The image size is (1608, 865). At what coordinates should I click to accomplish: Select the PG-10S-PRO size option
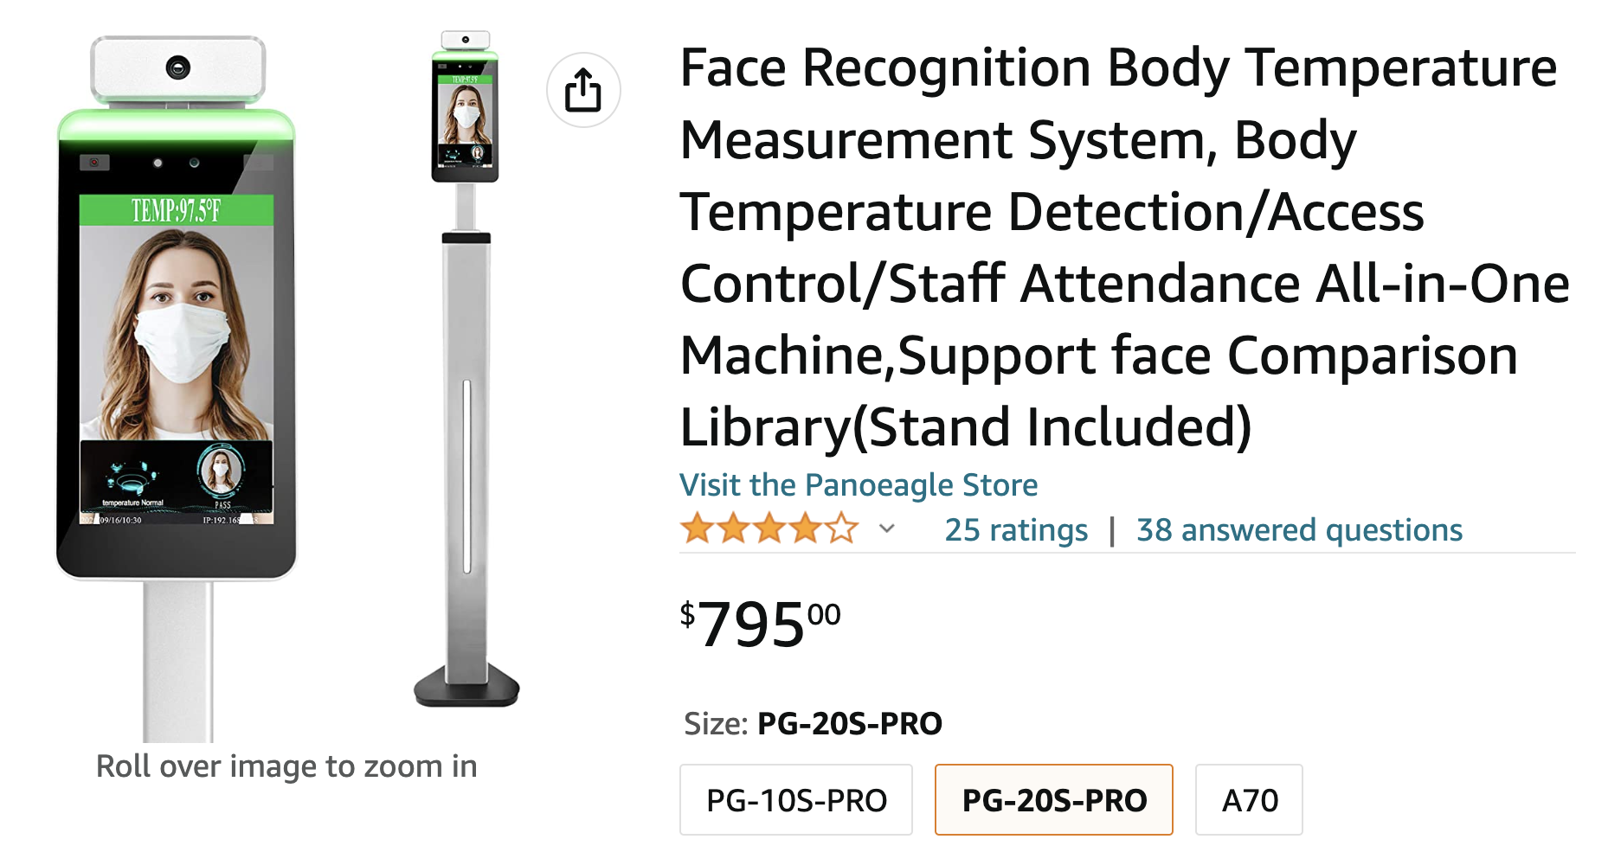(x=796, y=800)
